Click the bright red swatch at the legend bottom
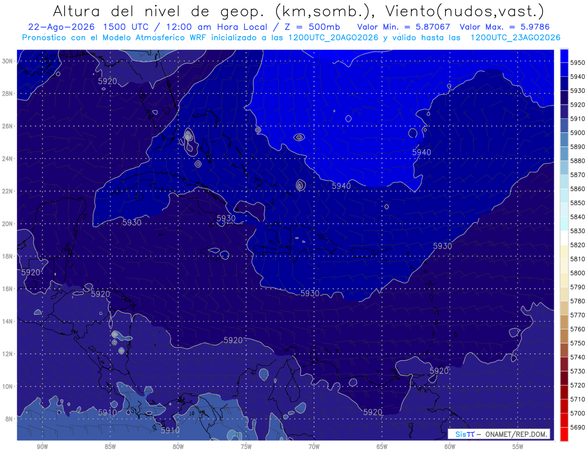The width and height of the screenshot is (587, 453). click(564, 434)
